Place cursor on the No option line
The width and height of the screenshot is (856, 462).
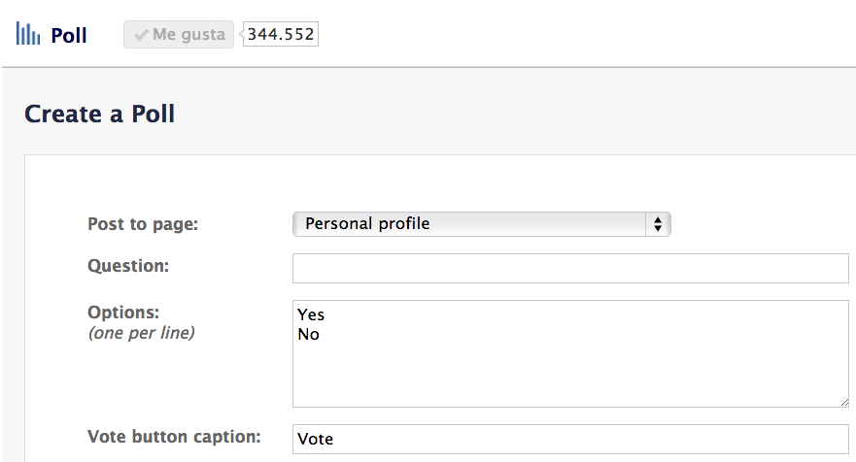point(309,334)
